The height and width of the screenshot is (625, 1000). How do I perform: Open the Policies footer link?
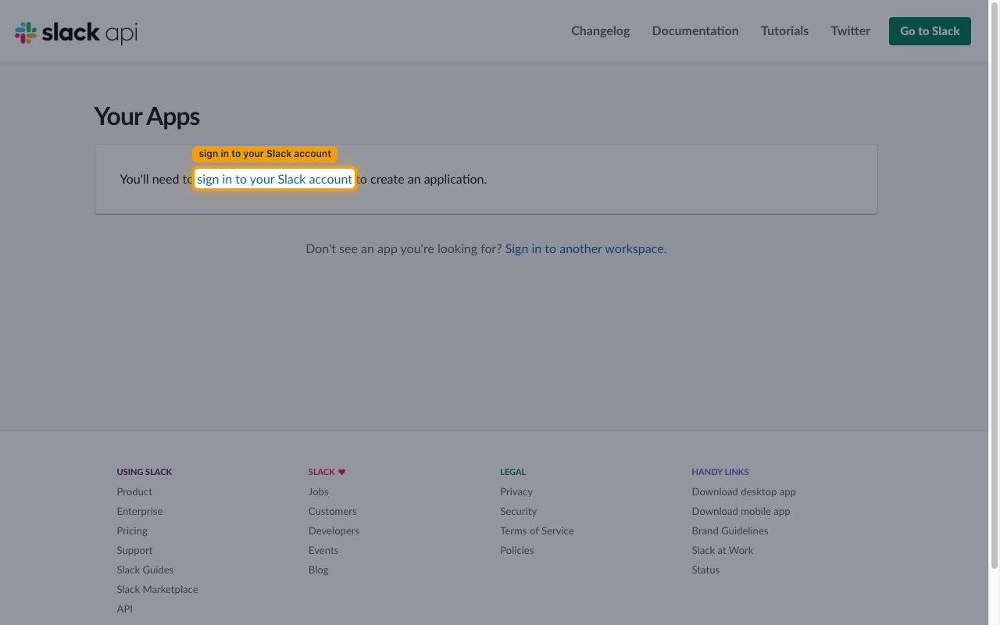pyautogui.click(x=516, y=550)
